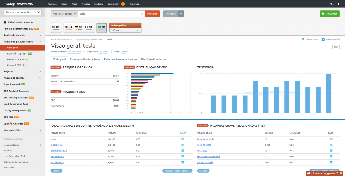Image resolution: width=345 pixels, height=176 pixels.
Task: Focus the keyword search input field
Action: 109,14
